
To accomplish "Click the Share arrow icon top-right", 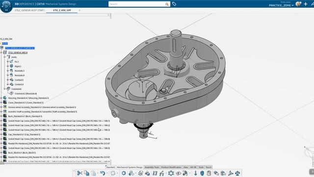I will pos(313,4).
